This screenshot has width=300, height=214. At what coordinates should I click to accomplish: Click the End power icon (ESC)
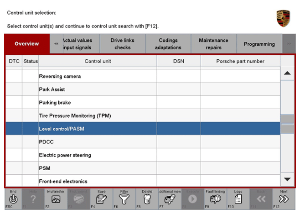tap(13, 199)
